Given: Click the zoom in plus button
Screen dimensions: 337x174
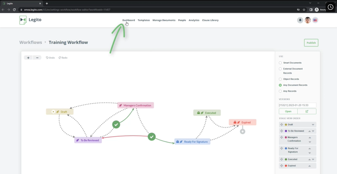Looking at the screenshot, I should (x=28, y=58).
